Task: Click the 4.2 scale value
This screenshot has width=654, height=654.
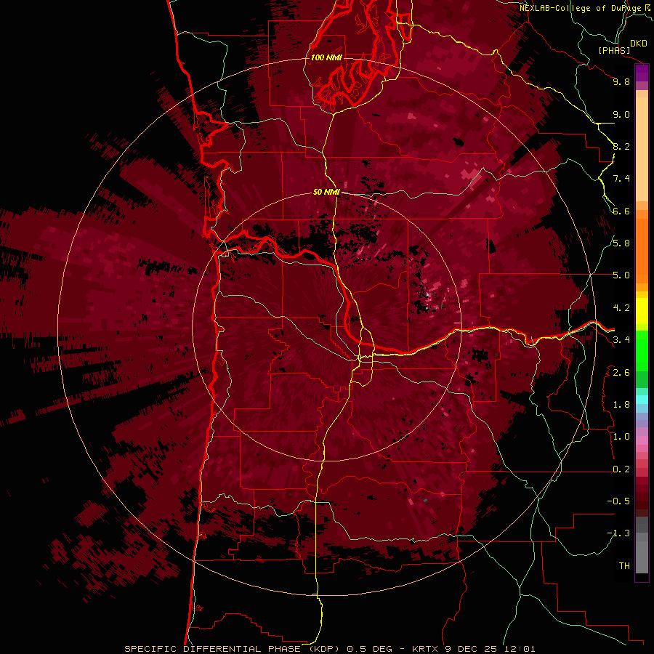Action: pos(621,308)
